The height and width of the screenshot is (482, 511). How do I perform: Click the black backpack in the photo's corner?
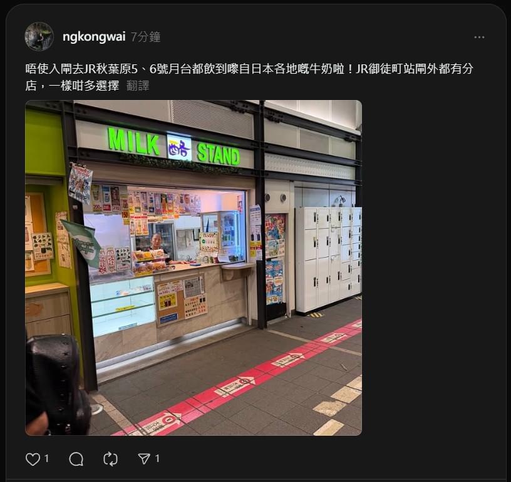[55, 385]
